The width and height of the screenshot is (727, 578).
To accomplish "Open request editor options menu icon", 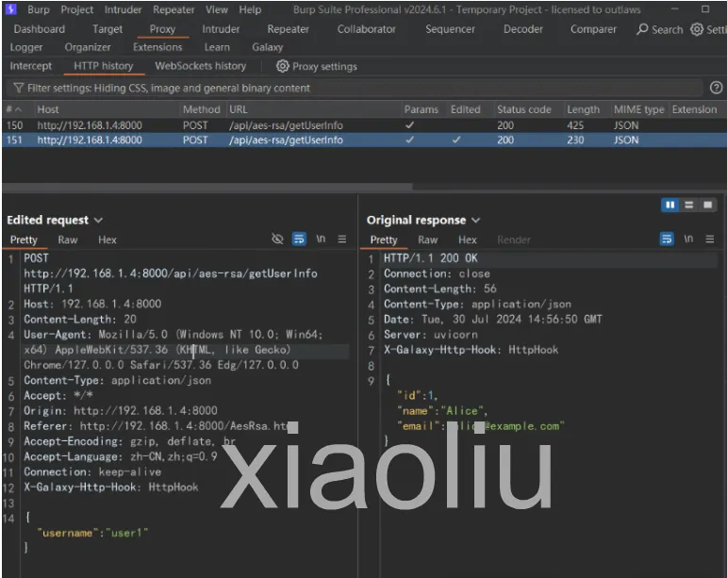I will pos(342,239).
